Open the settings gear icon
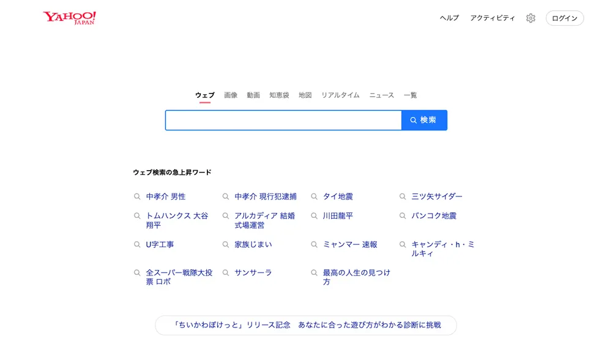Viewport: 612px width, 344px height. click(531, 18)
